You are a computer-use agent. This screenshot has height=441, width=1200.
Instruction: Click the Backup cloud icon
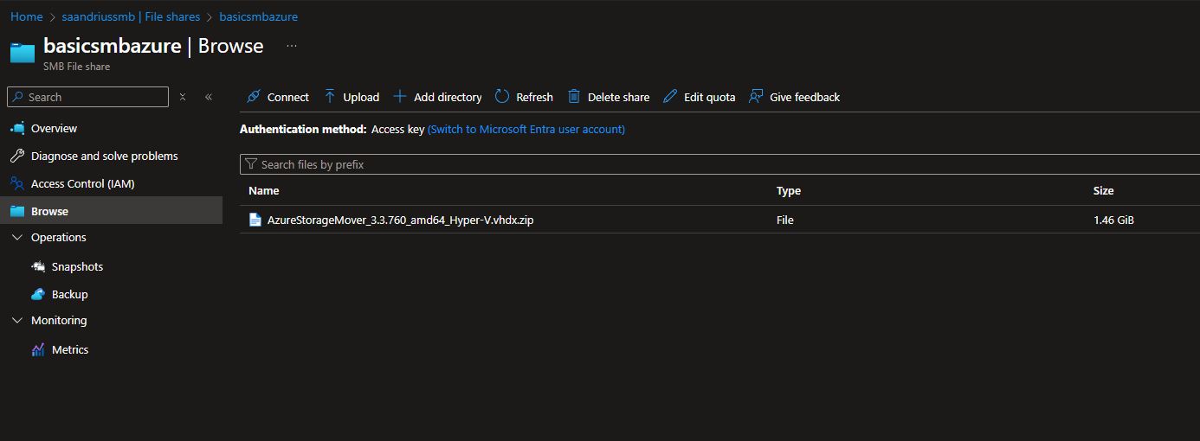[38, 294]
